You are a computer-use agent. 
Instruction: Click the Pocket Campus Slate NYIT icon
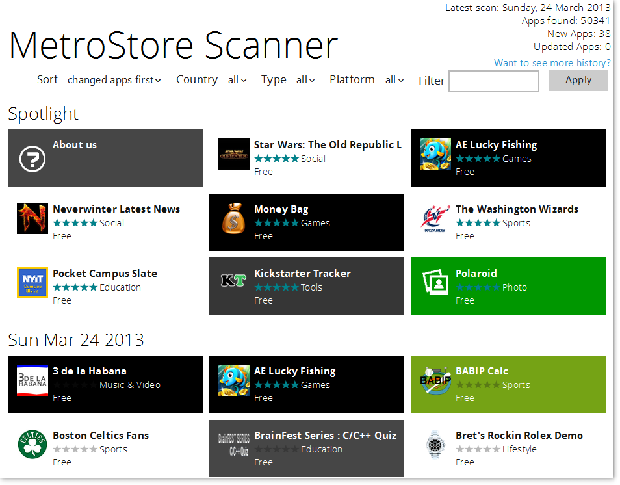tap(32, 282)
